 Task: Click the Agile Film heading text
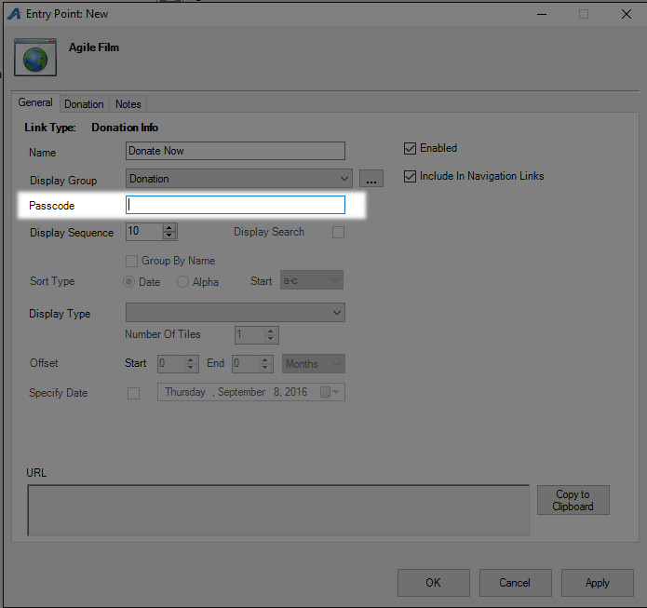pos(94,47)
